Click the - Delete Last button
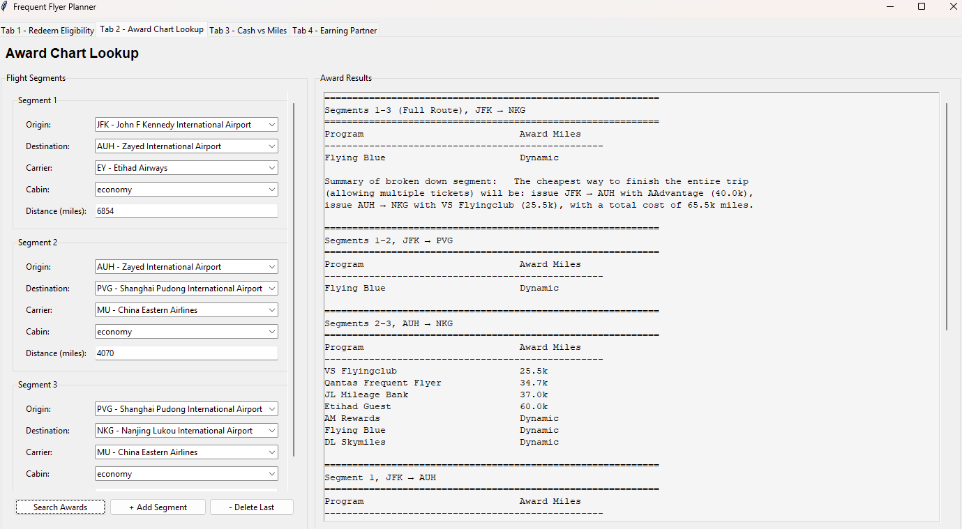Viewport: 962px width, 529px height. 251,507
